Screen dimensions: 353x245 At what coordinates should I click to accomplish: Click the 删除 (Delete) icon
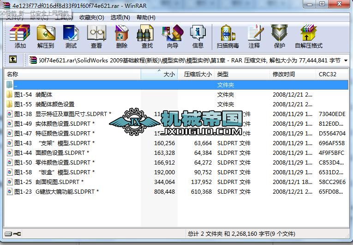(x=122, y=36)
